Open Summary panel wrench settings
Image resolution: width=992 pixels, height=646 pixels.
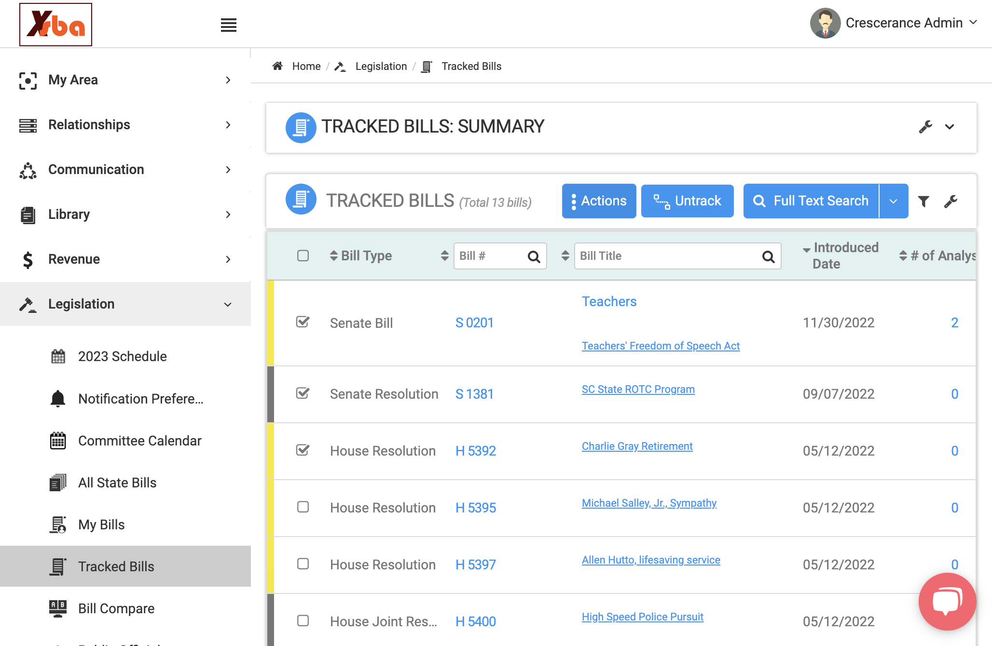pyautogui.click(x=925, y=127)
